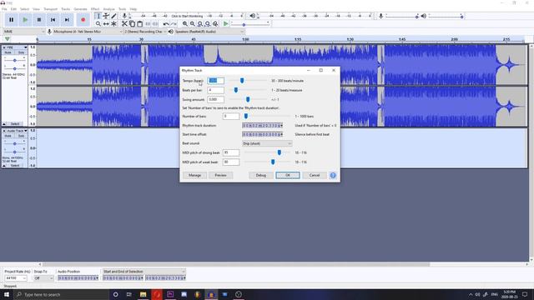The height and width of the screenshot is (300, 534).
Task: Click the Zoom Toggle icon
Action: tap(215, 24)
